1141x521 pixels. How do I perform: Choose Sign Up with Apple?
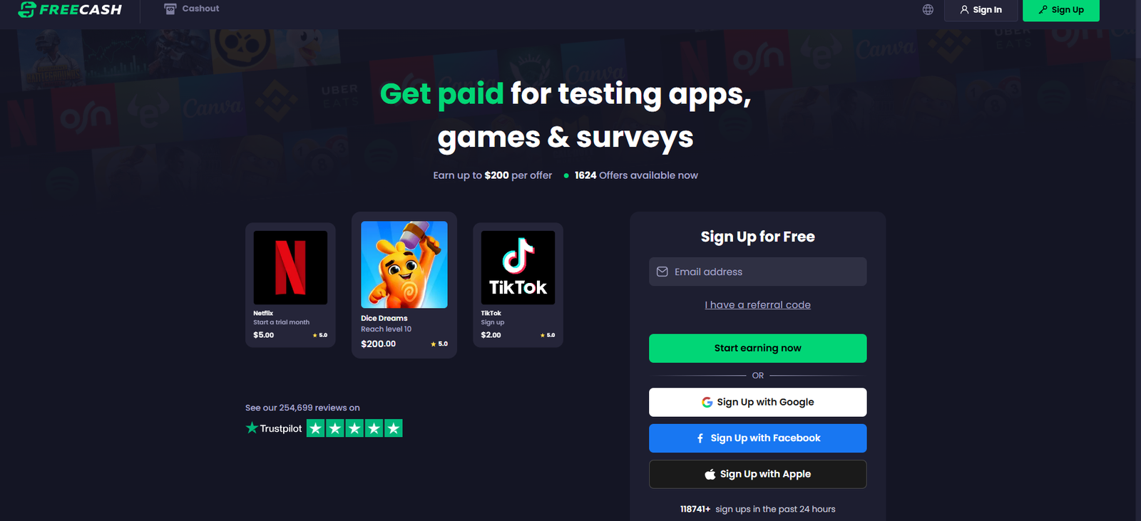tap(757, 474)
